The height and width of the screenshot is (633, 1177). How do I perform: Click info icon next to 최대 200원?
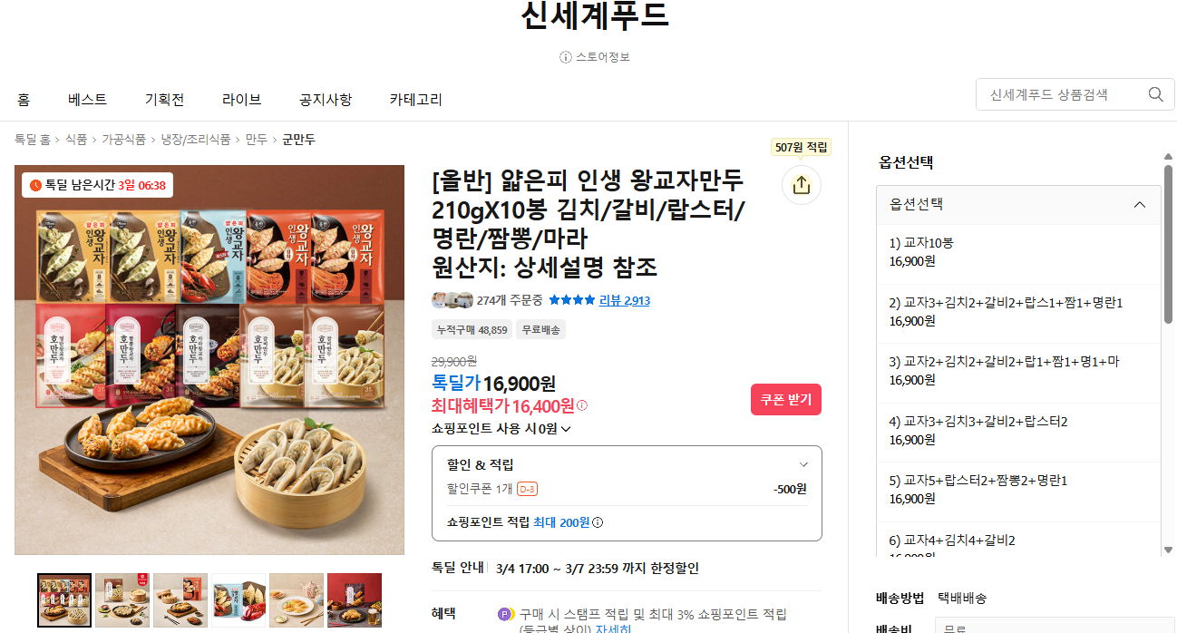598,522
